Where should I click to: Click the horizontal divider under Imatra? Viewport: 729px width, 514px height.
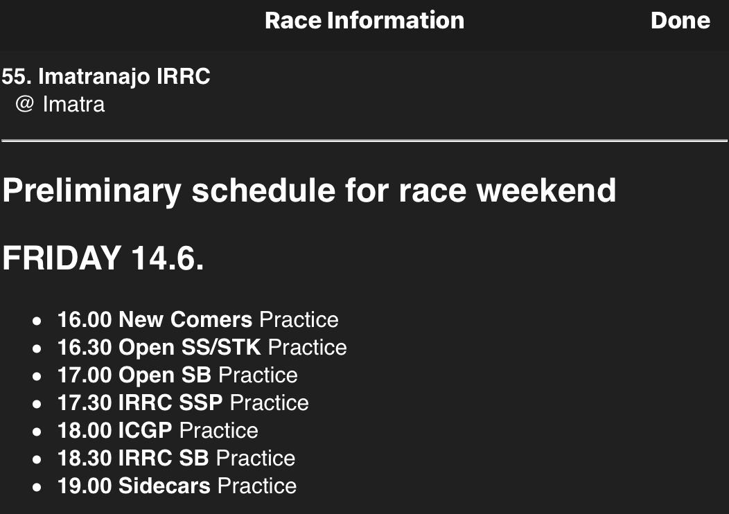coord(364,140)
